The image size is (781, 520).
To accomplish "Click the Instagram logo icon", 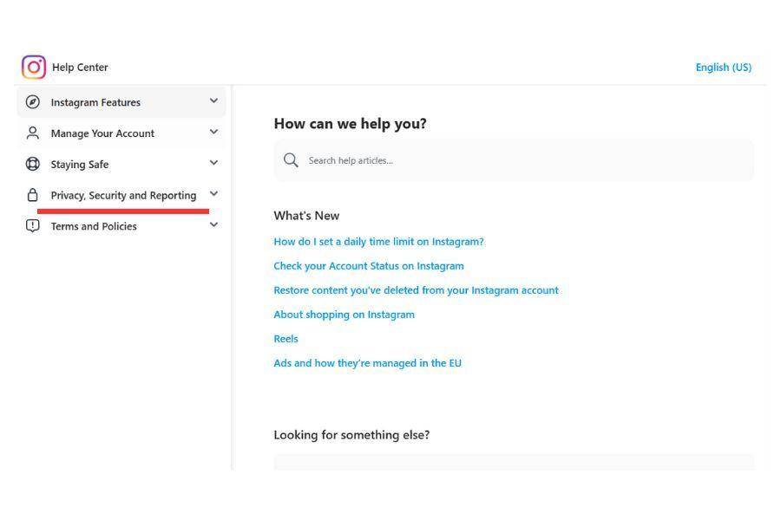I will (x=34, y=68).
